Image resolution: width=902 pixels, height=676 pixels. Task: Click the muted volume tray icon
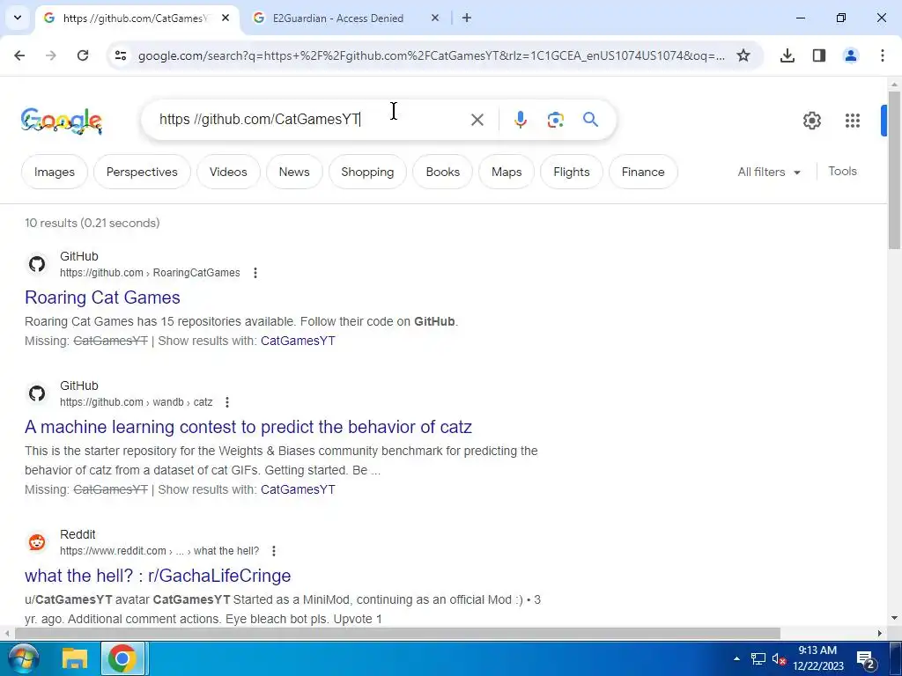tap(779, 658)
